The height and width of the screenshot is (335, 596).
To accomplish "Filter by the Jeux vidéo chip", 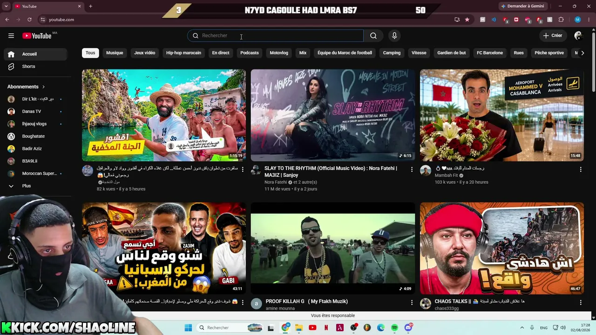I will (145, 53).
